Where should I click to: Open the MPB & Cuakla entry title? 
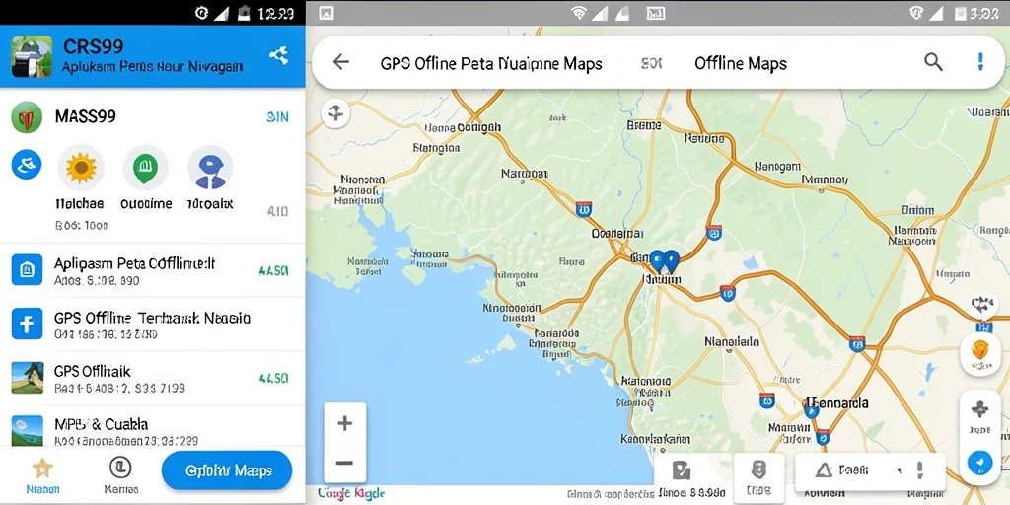[x=102, y=424]
